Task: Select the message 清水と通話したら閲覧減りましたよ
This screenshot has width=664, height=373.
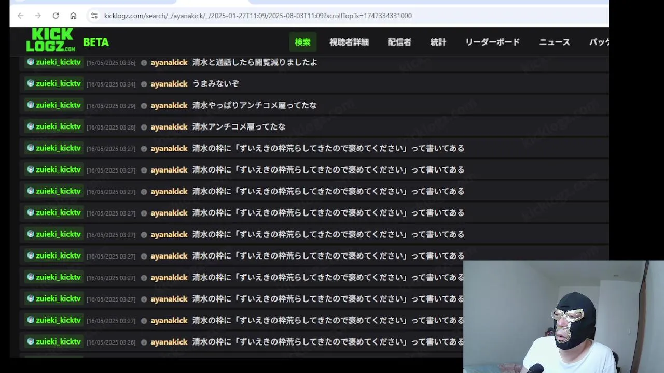Action: point(255,62)
